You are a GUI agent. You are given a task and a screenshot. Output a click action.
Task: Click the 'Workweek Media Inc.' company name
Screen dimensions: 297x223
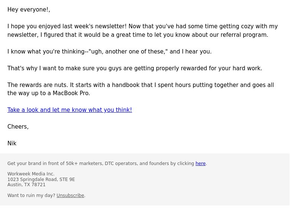coord(31,174)
